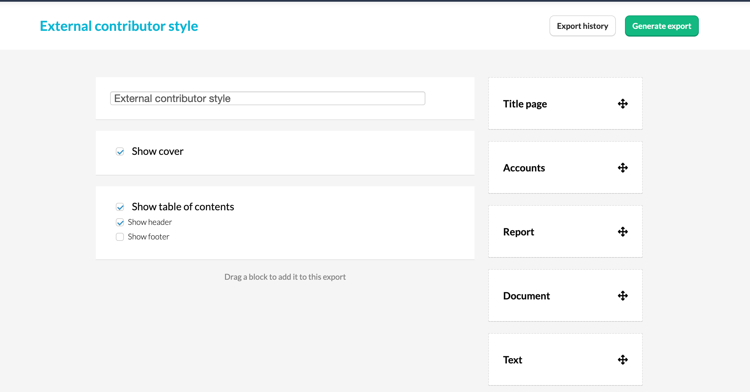
Task: Click the move icon on Accounts block
Action: click(x=623, y=168)
